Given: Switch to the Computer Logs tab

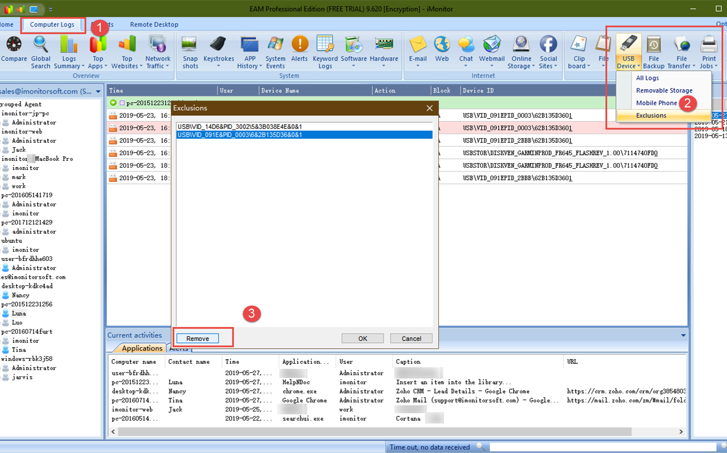Looking at the screenshot, I should point(52,24).
